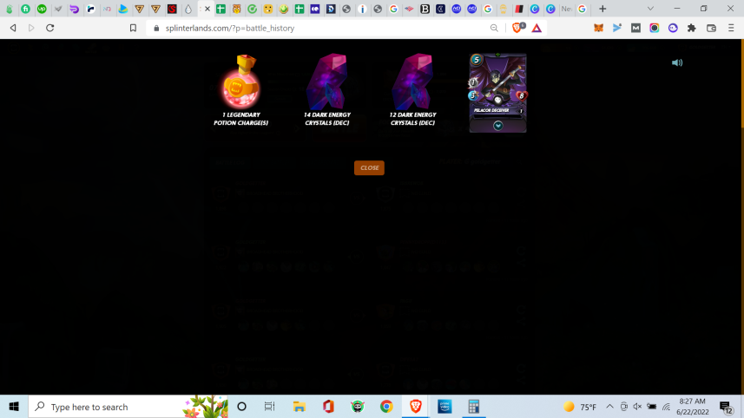Open the weather widget showing 75°F

point(580,407)
